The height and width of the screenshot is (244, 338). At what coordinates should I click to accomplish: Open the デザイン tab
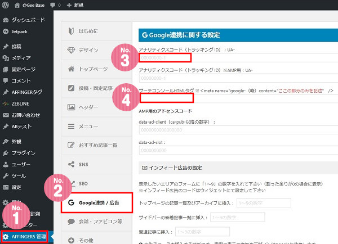[96, 50]
